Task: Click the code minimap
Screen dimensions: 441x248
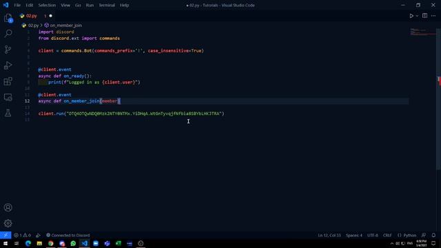Action: (x=422, y=32)
